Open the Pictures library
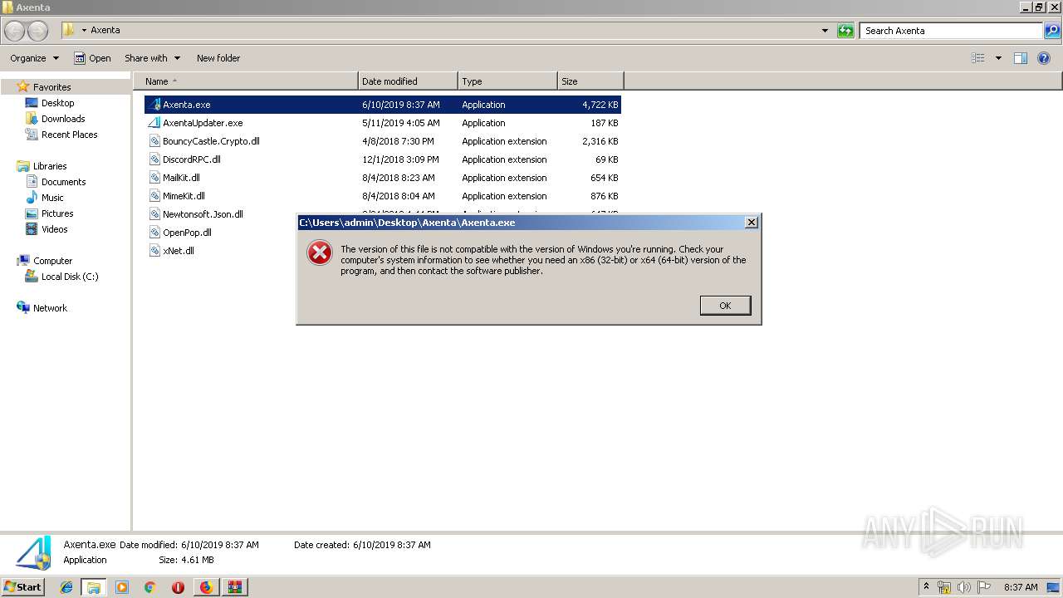The height and width of the screenshot is (598, 1063). click(x=57, y=213)
